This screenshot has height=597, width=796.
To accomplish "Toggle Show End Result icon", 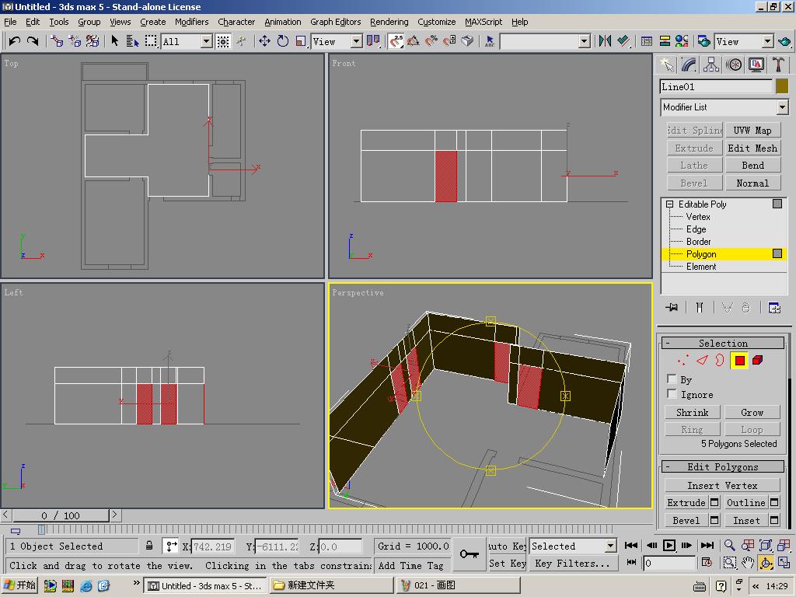I will tap(700, 308).
